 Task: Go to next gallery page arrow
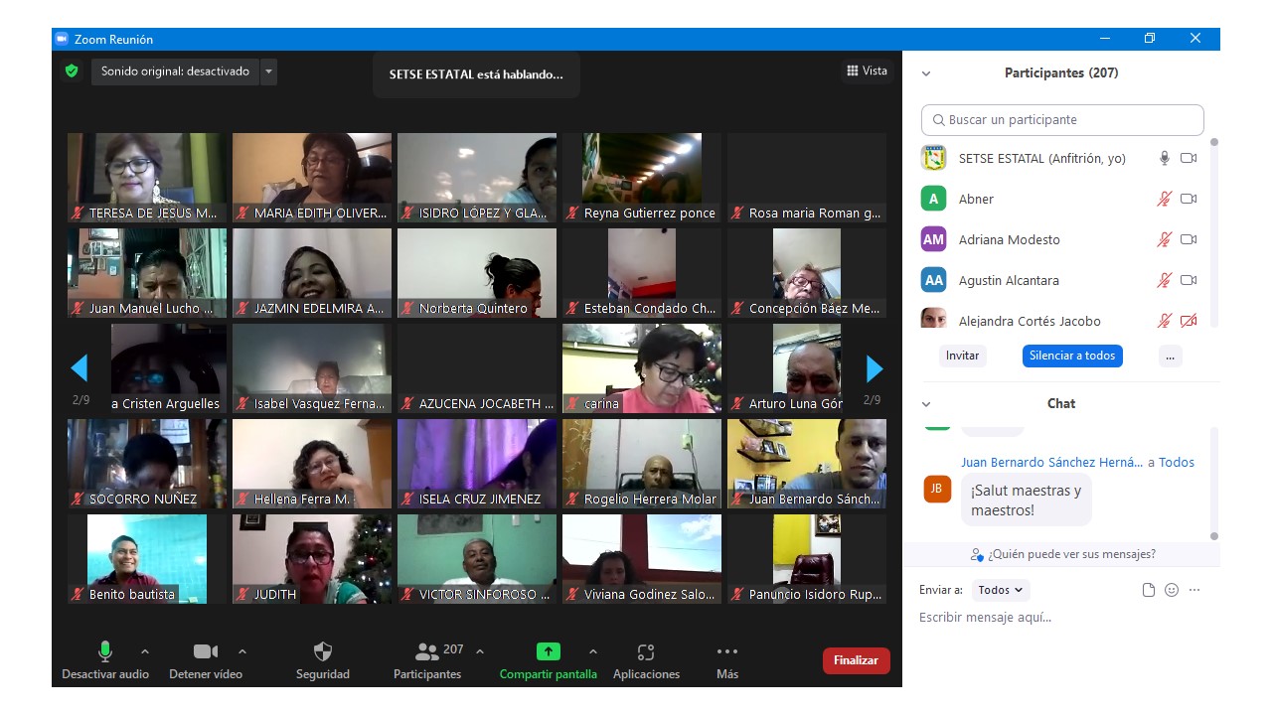coord(874,368)
